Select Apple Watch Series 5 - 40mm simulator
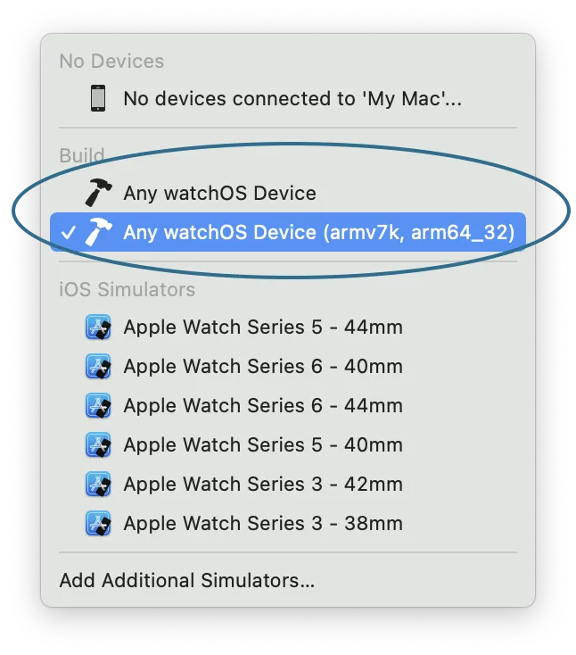 (x=288, y=444)
